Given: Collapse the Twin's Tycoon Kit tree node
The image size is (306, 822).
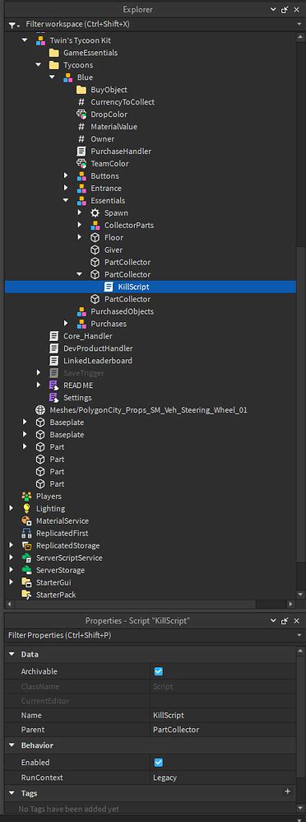Looking at the screenshot, I should 25,40.
